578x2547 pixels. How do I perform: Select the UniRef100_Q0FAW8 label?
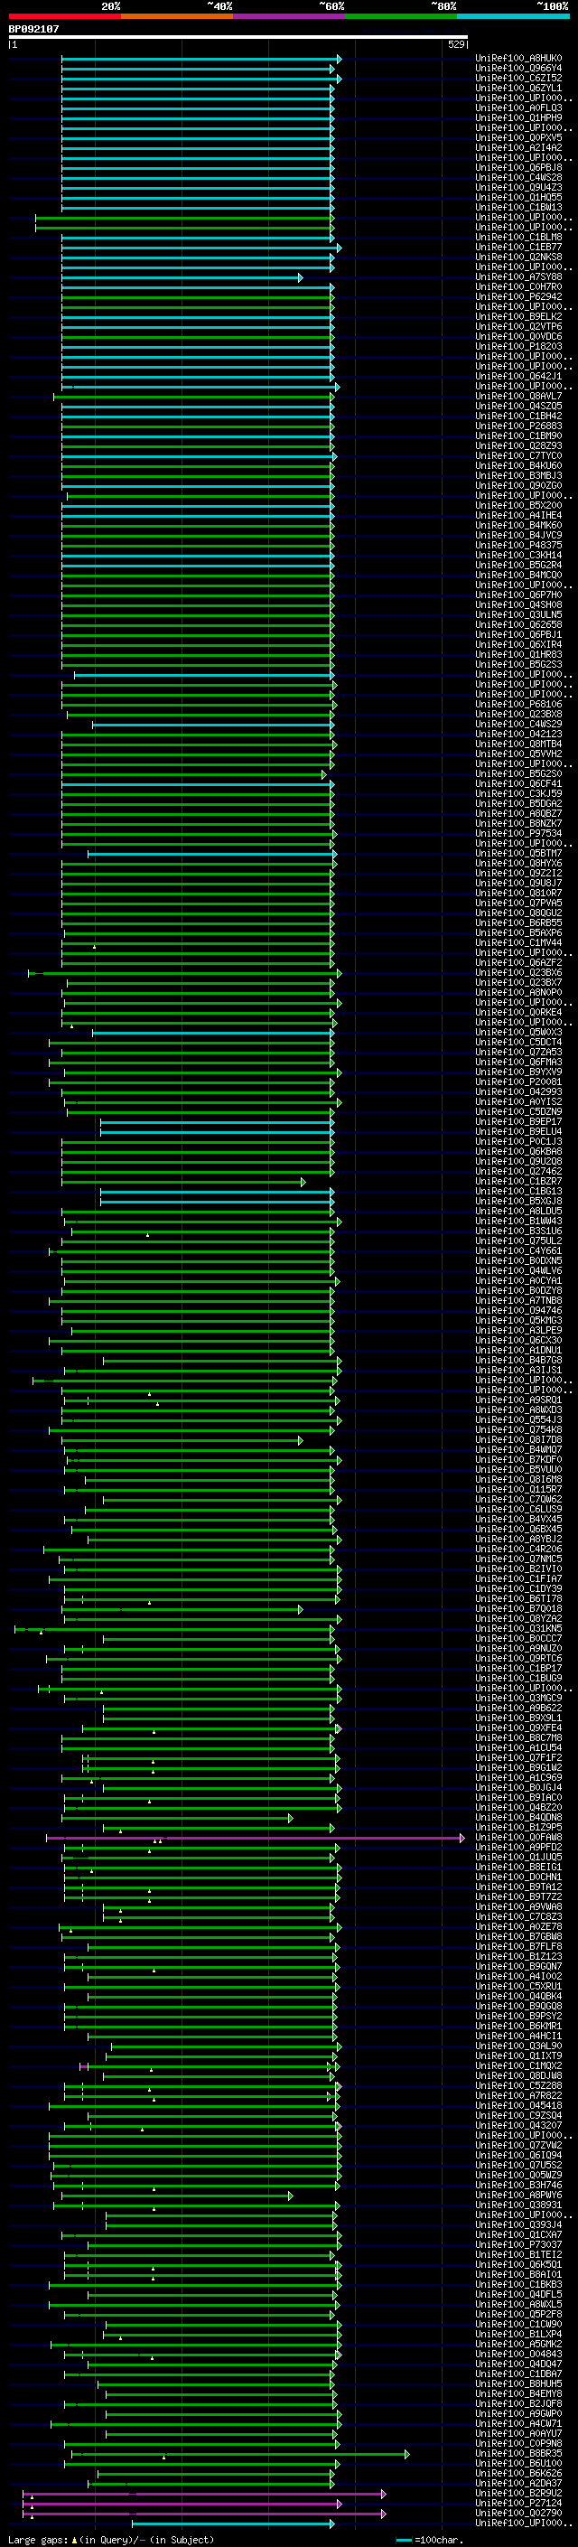tap(518, 1837)
